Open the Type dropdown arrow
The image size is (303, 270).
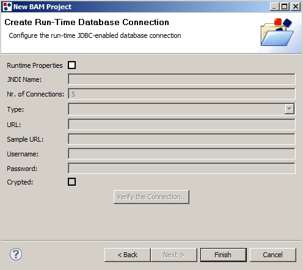pos(290,109)
